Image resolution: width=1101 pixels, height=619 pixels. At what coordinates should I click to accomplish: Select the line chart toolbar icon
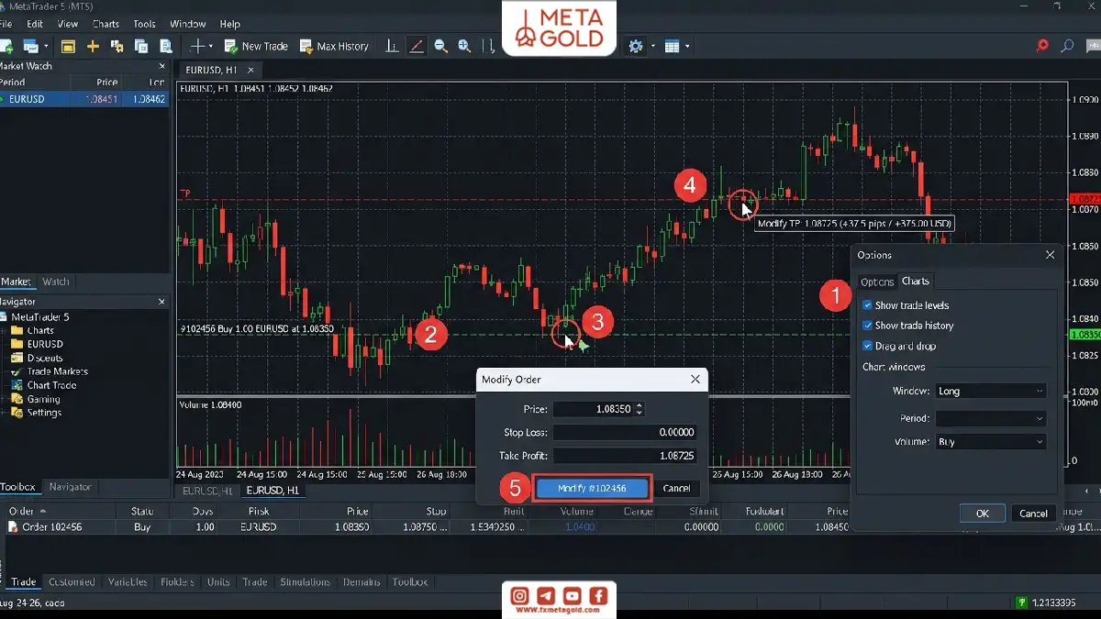coord(417,46)
